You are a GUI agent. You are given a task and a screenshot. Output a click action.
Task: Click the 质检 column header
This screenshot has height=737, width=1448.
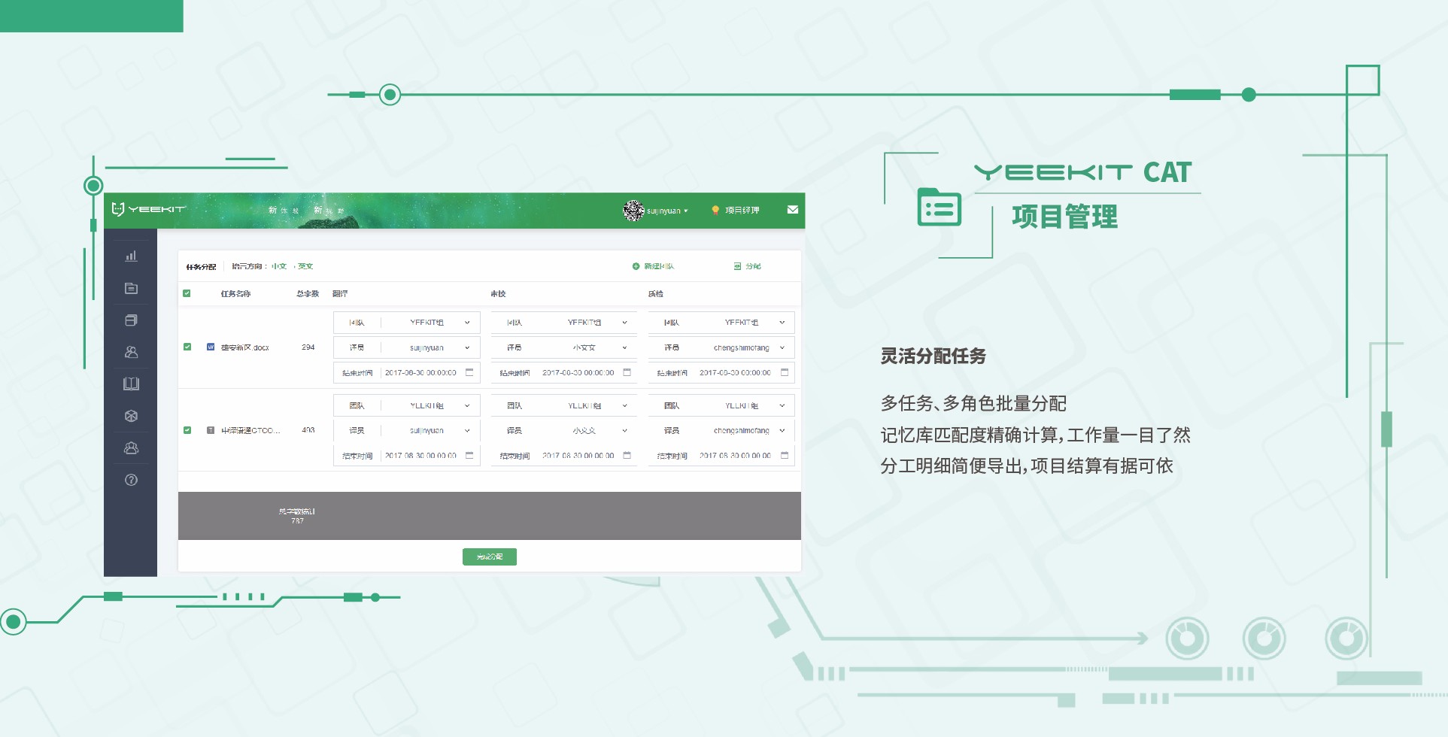tap(656, 294)
